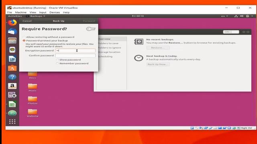Focus the Confirm password field

[75, 56]
